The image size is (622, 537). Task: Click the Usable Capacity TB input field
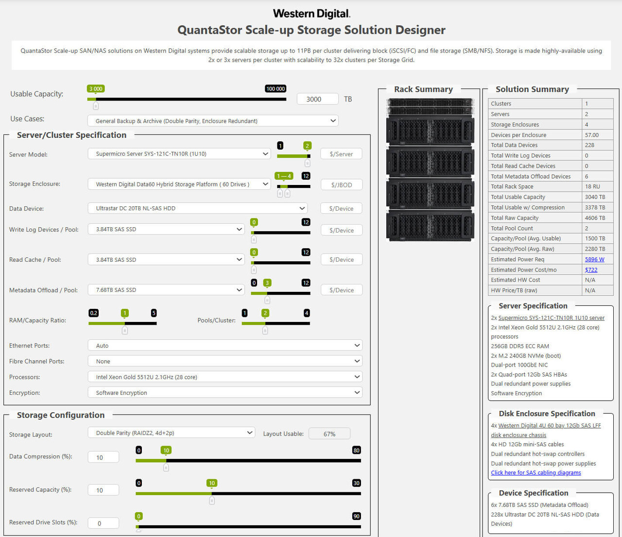click(x=317, y=99)
